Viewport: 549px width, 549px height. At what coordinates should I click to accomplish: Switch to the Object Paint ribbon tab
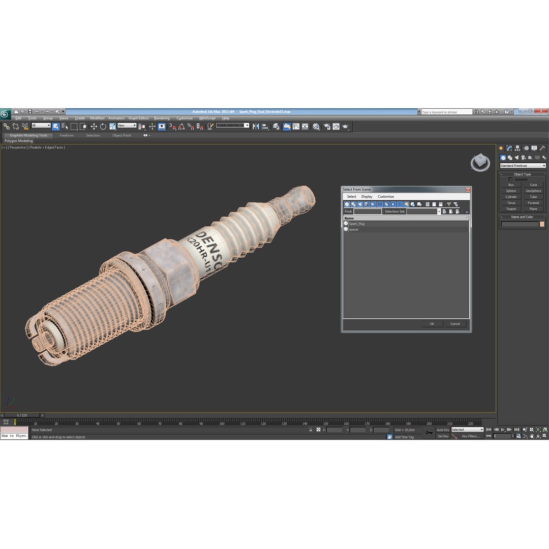121,136
